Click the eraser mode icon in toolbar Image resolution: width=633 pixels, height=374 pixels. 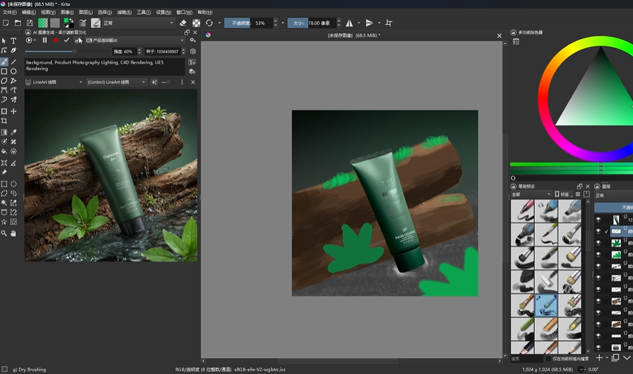(x=183, y=23)
